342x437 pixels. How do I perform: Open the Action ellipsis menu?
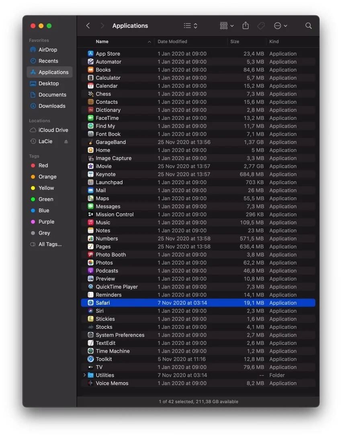(281, 26)
